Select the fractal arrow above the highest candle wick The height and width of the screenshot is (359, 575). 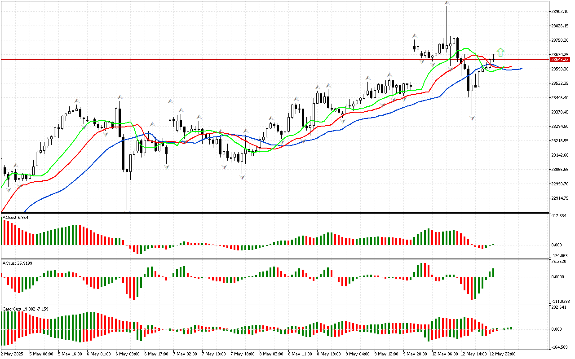447,3
